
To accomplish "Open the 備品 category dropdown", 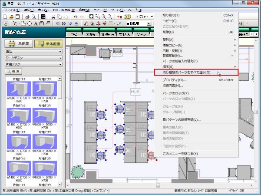I will pyautogui.click(x=33, y=51).
